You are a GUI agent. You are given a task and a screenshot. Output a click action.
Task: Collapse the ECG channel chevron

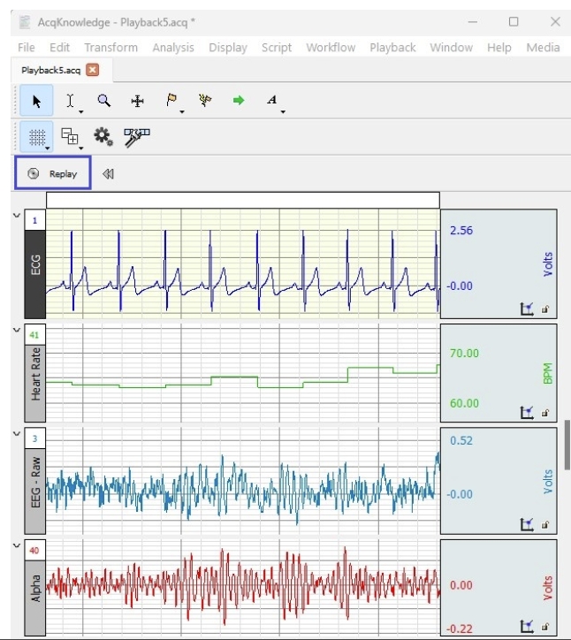click(x=17, y=215)
